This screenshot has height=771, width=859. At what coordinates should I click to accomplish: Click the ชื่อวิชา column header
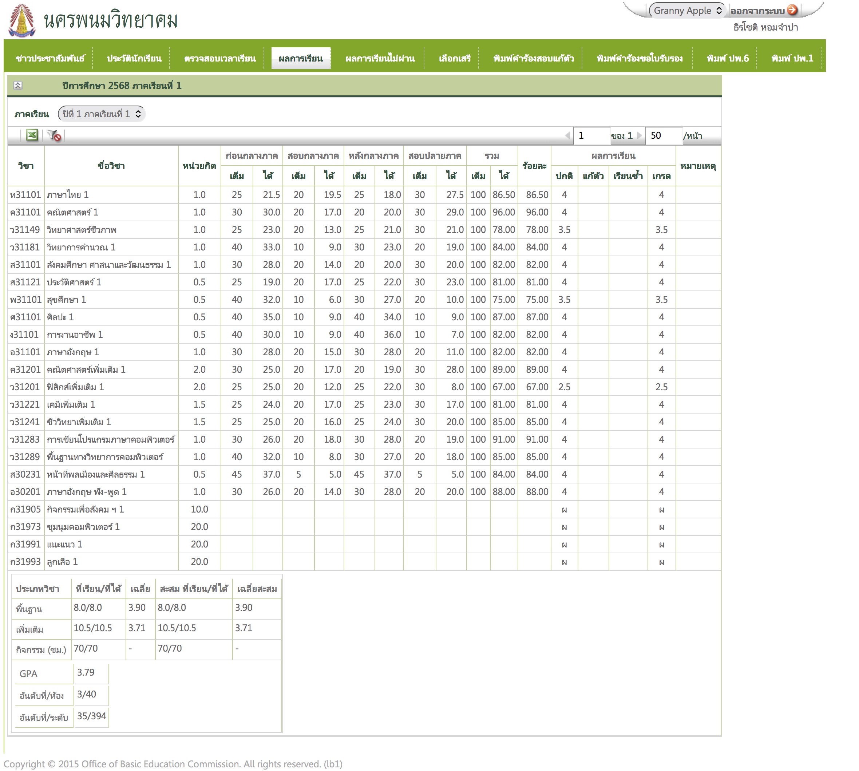coord(111,166)
